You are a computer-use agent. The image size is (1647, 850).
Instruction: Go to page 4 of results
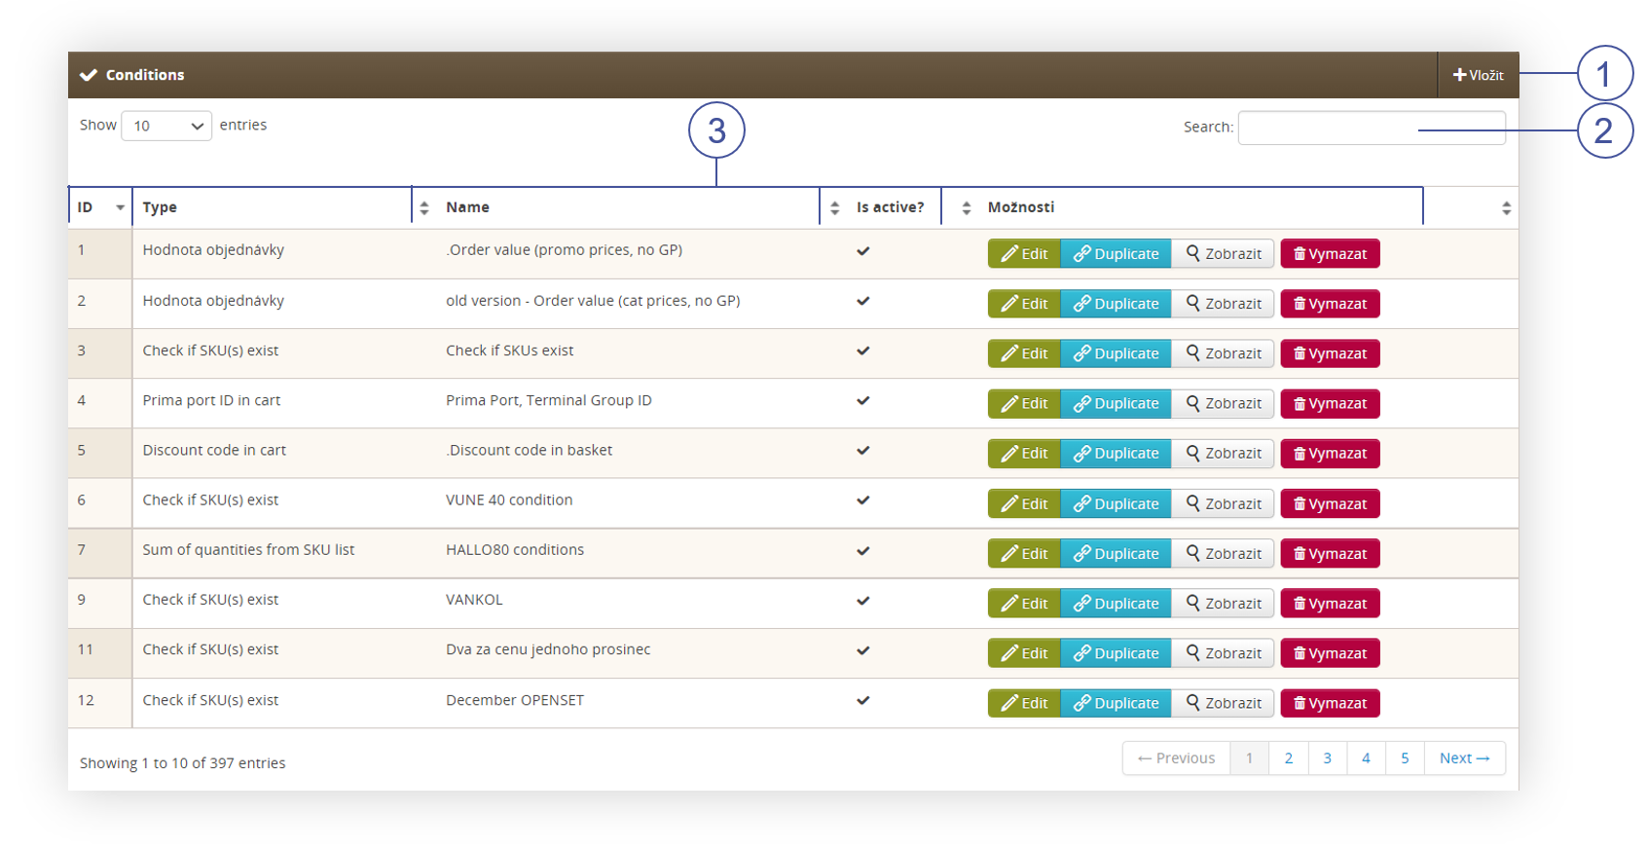coord(1367,758)
